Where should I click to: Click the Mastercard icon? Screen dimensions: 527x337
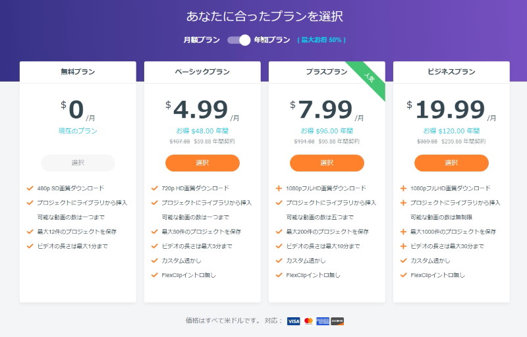(308, 321)
